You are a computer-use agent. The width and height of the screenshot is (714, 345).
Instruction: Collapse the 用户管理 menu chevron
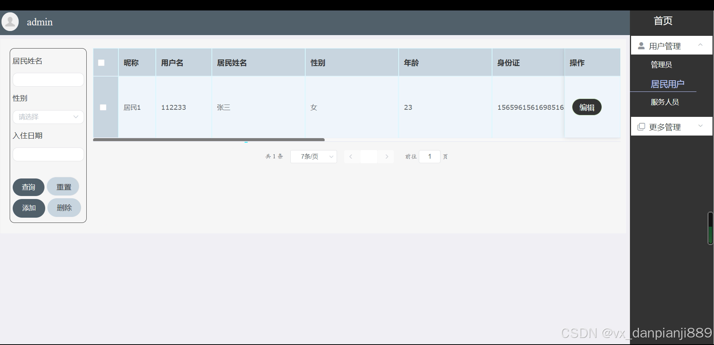700,45
